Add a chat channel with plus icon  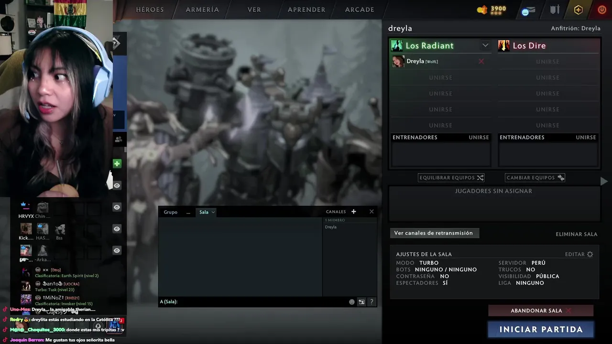pyautogui.click(x=354, y=212)
